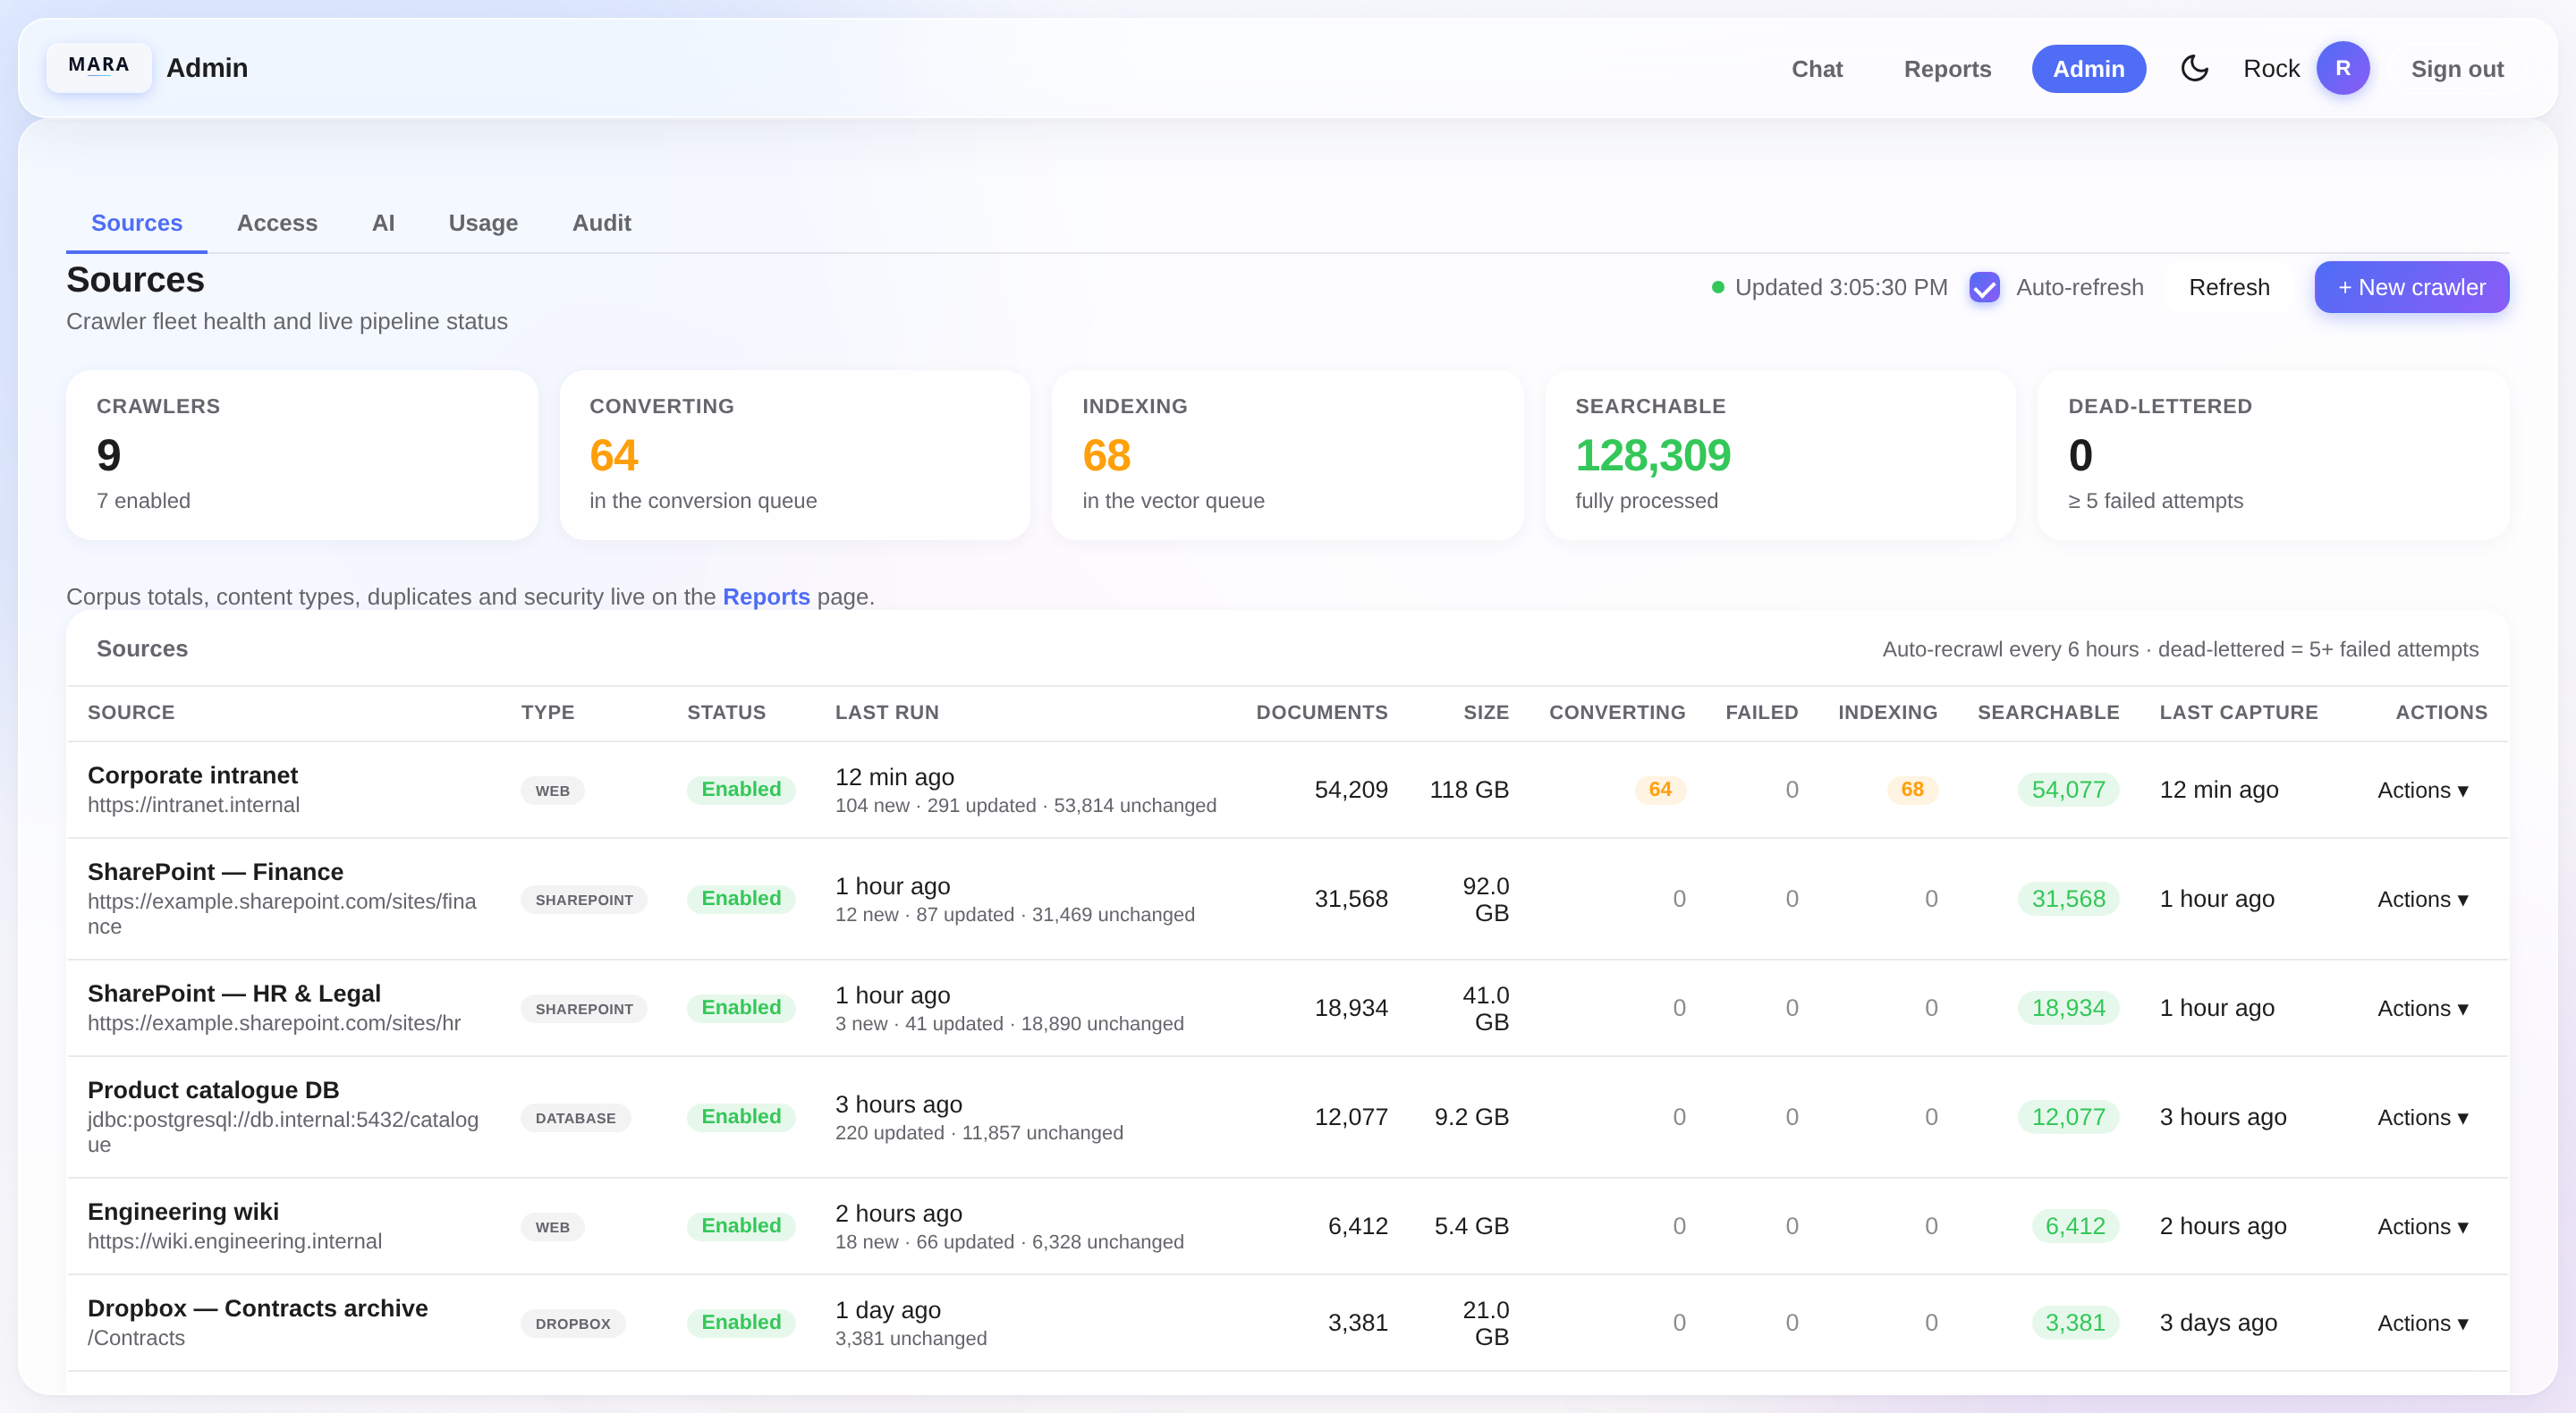
Task: Click the DOCUMENTS column header
Action: [x=1321, y=713]
